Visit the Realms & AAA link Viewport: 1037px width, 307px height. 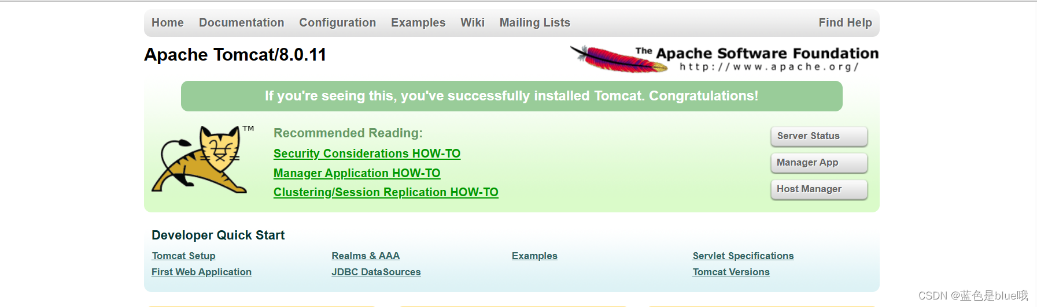(x=366, y=256)
